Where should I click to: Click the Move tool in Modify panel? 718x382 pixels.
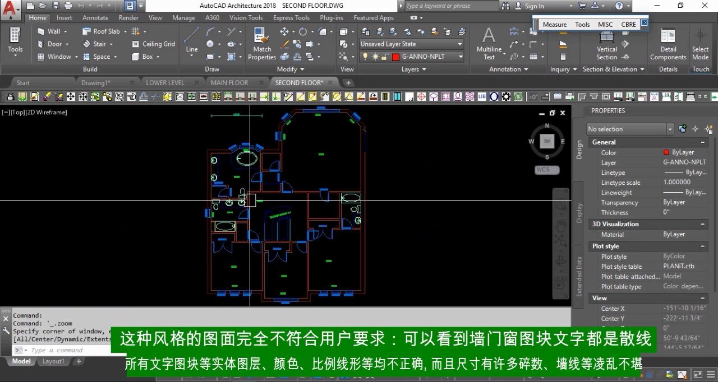(285, 31)
